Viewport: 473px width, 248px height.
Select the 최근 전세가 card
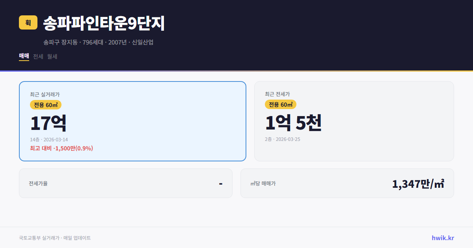click(x=354, y=121)
